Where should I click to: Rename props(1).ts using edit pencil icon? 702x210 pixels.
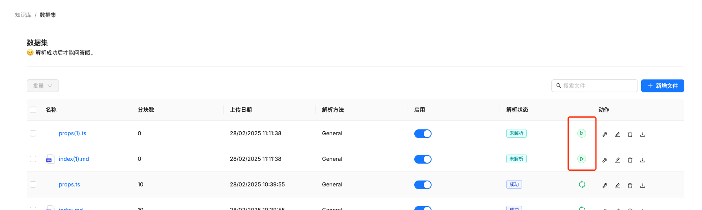pos(617,134)
